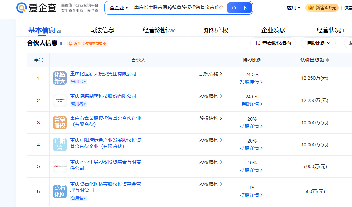
Task: Click the 爱企查 logo icon
Action: pos(22,8)
